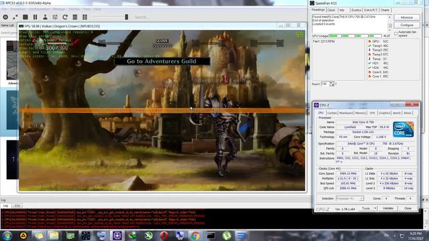The height and width of the screenshot is (241, 429).
Task: Click the SpeedFan fan icon on taskbar
Action: pyautogui.click(x=86, y=236)
